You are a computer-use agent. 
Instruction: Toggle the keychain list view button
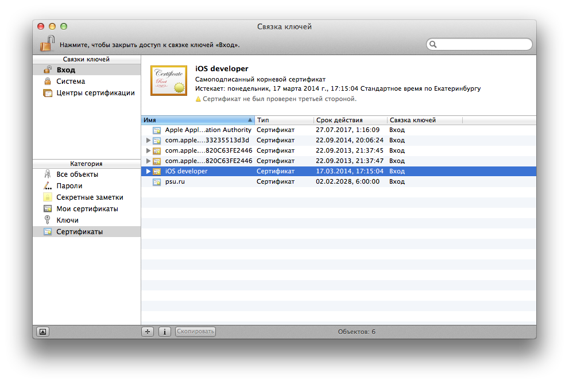point(43,332)
